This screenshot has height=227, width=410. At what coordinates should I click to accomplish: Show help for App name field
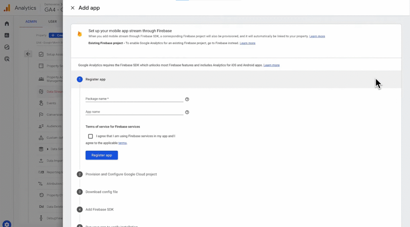pyautogui.click(x=187, y=112)
